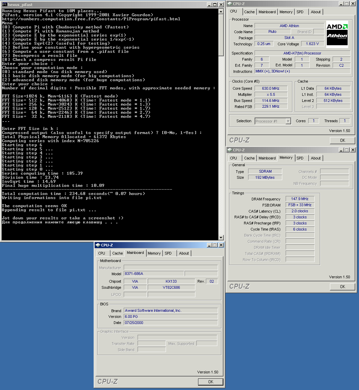Click console scrollbar down arrow

coord(221,238)
